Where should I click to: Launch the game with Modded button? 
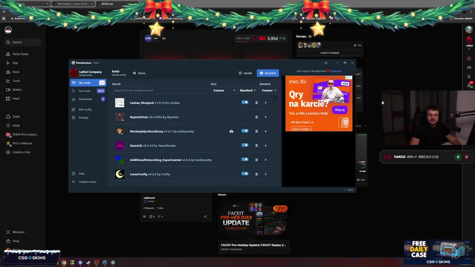click(268, 73)
